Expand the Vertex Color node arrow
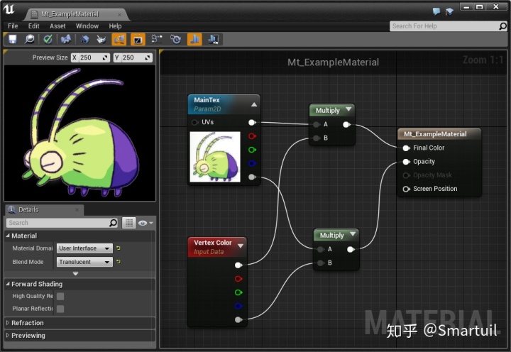The height and width of the screenshot is (352, 511). pos(241,246)
